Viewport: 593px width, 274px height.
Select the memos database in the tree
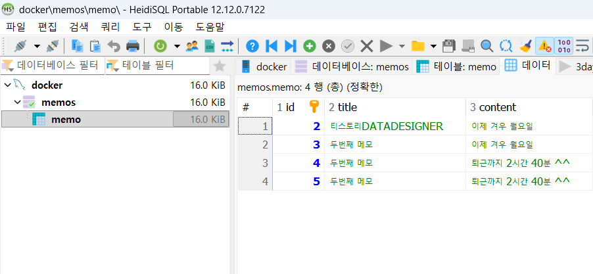[59, 102]
